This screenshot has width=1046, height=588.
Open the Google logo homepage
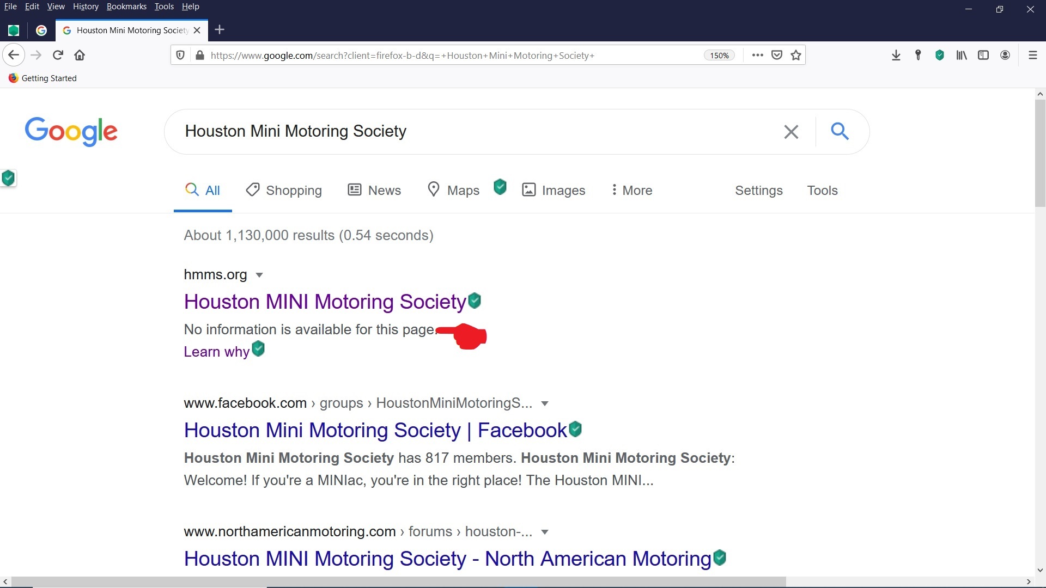tap(71, 131)
